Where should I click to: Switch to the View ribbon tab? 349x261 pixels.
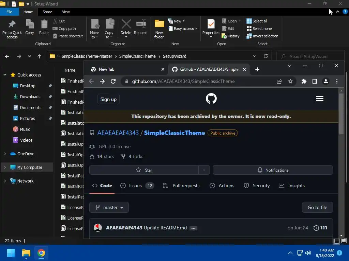pos(66,12)
